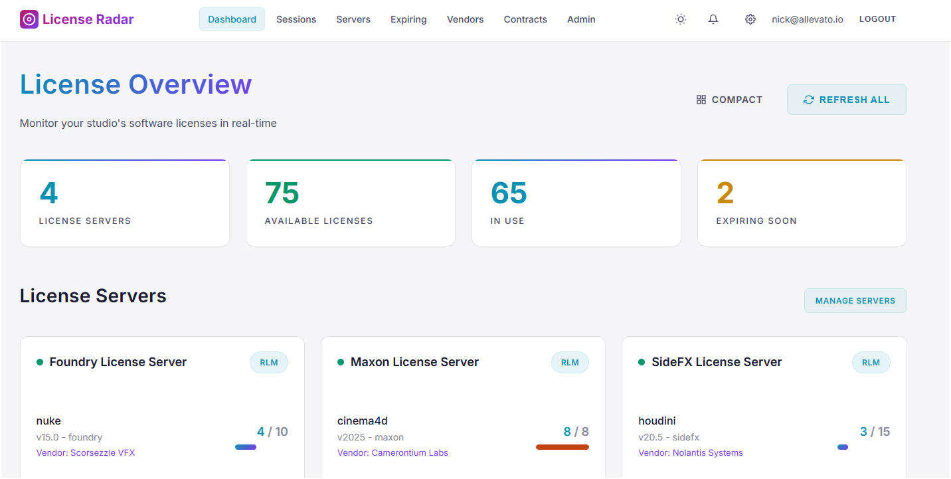Toggle the light/dark theme sun icon
Image resolution: width=951 pixels, height=479 pixels.
point(681,19)
